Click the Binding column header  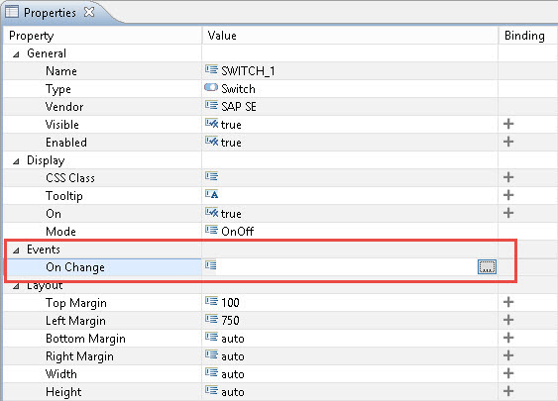(524, 36)
